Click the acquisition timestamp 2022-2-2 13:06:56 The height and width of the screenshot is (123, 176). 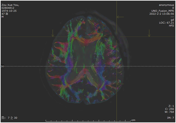coord(161,14)
